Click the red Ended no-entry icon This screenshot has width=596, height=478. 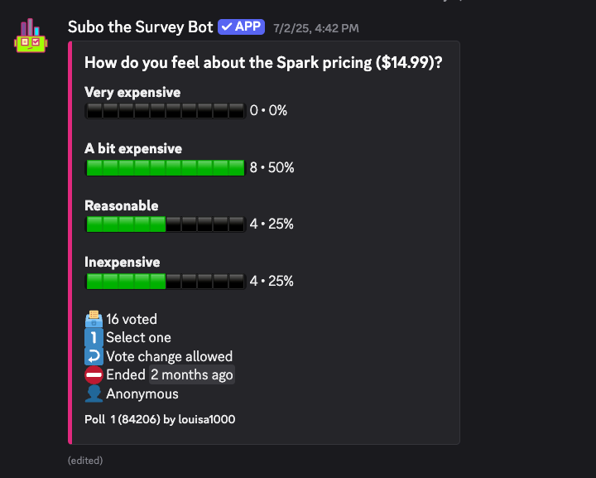tap(94, 375)
